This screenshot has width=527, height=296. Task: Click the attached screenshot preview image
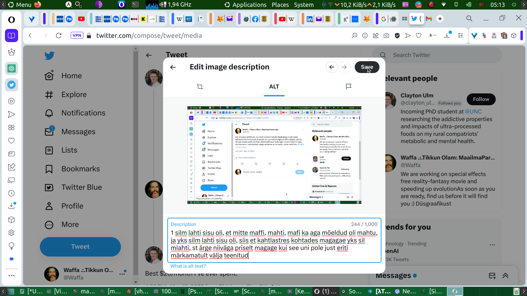click(x=274, y=155)
